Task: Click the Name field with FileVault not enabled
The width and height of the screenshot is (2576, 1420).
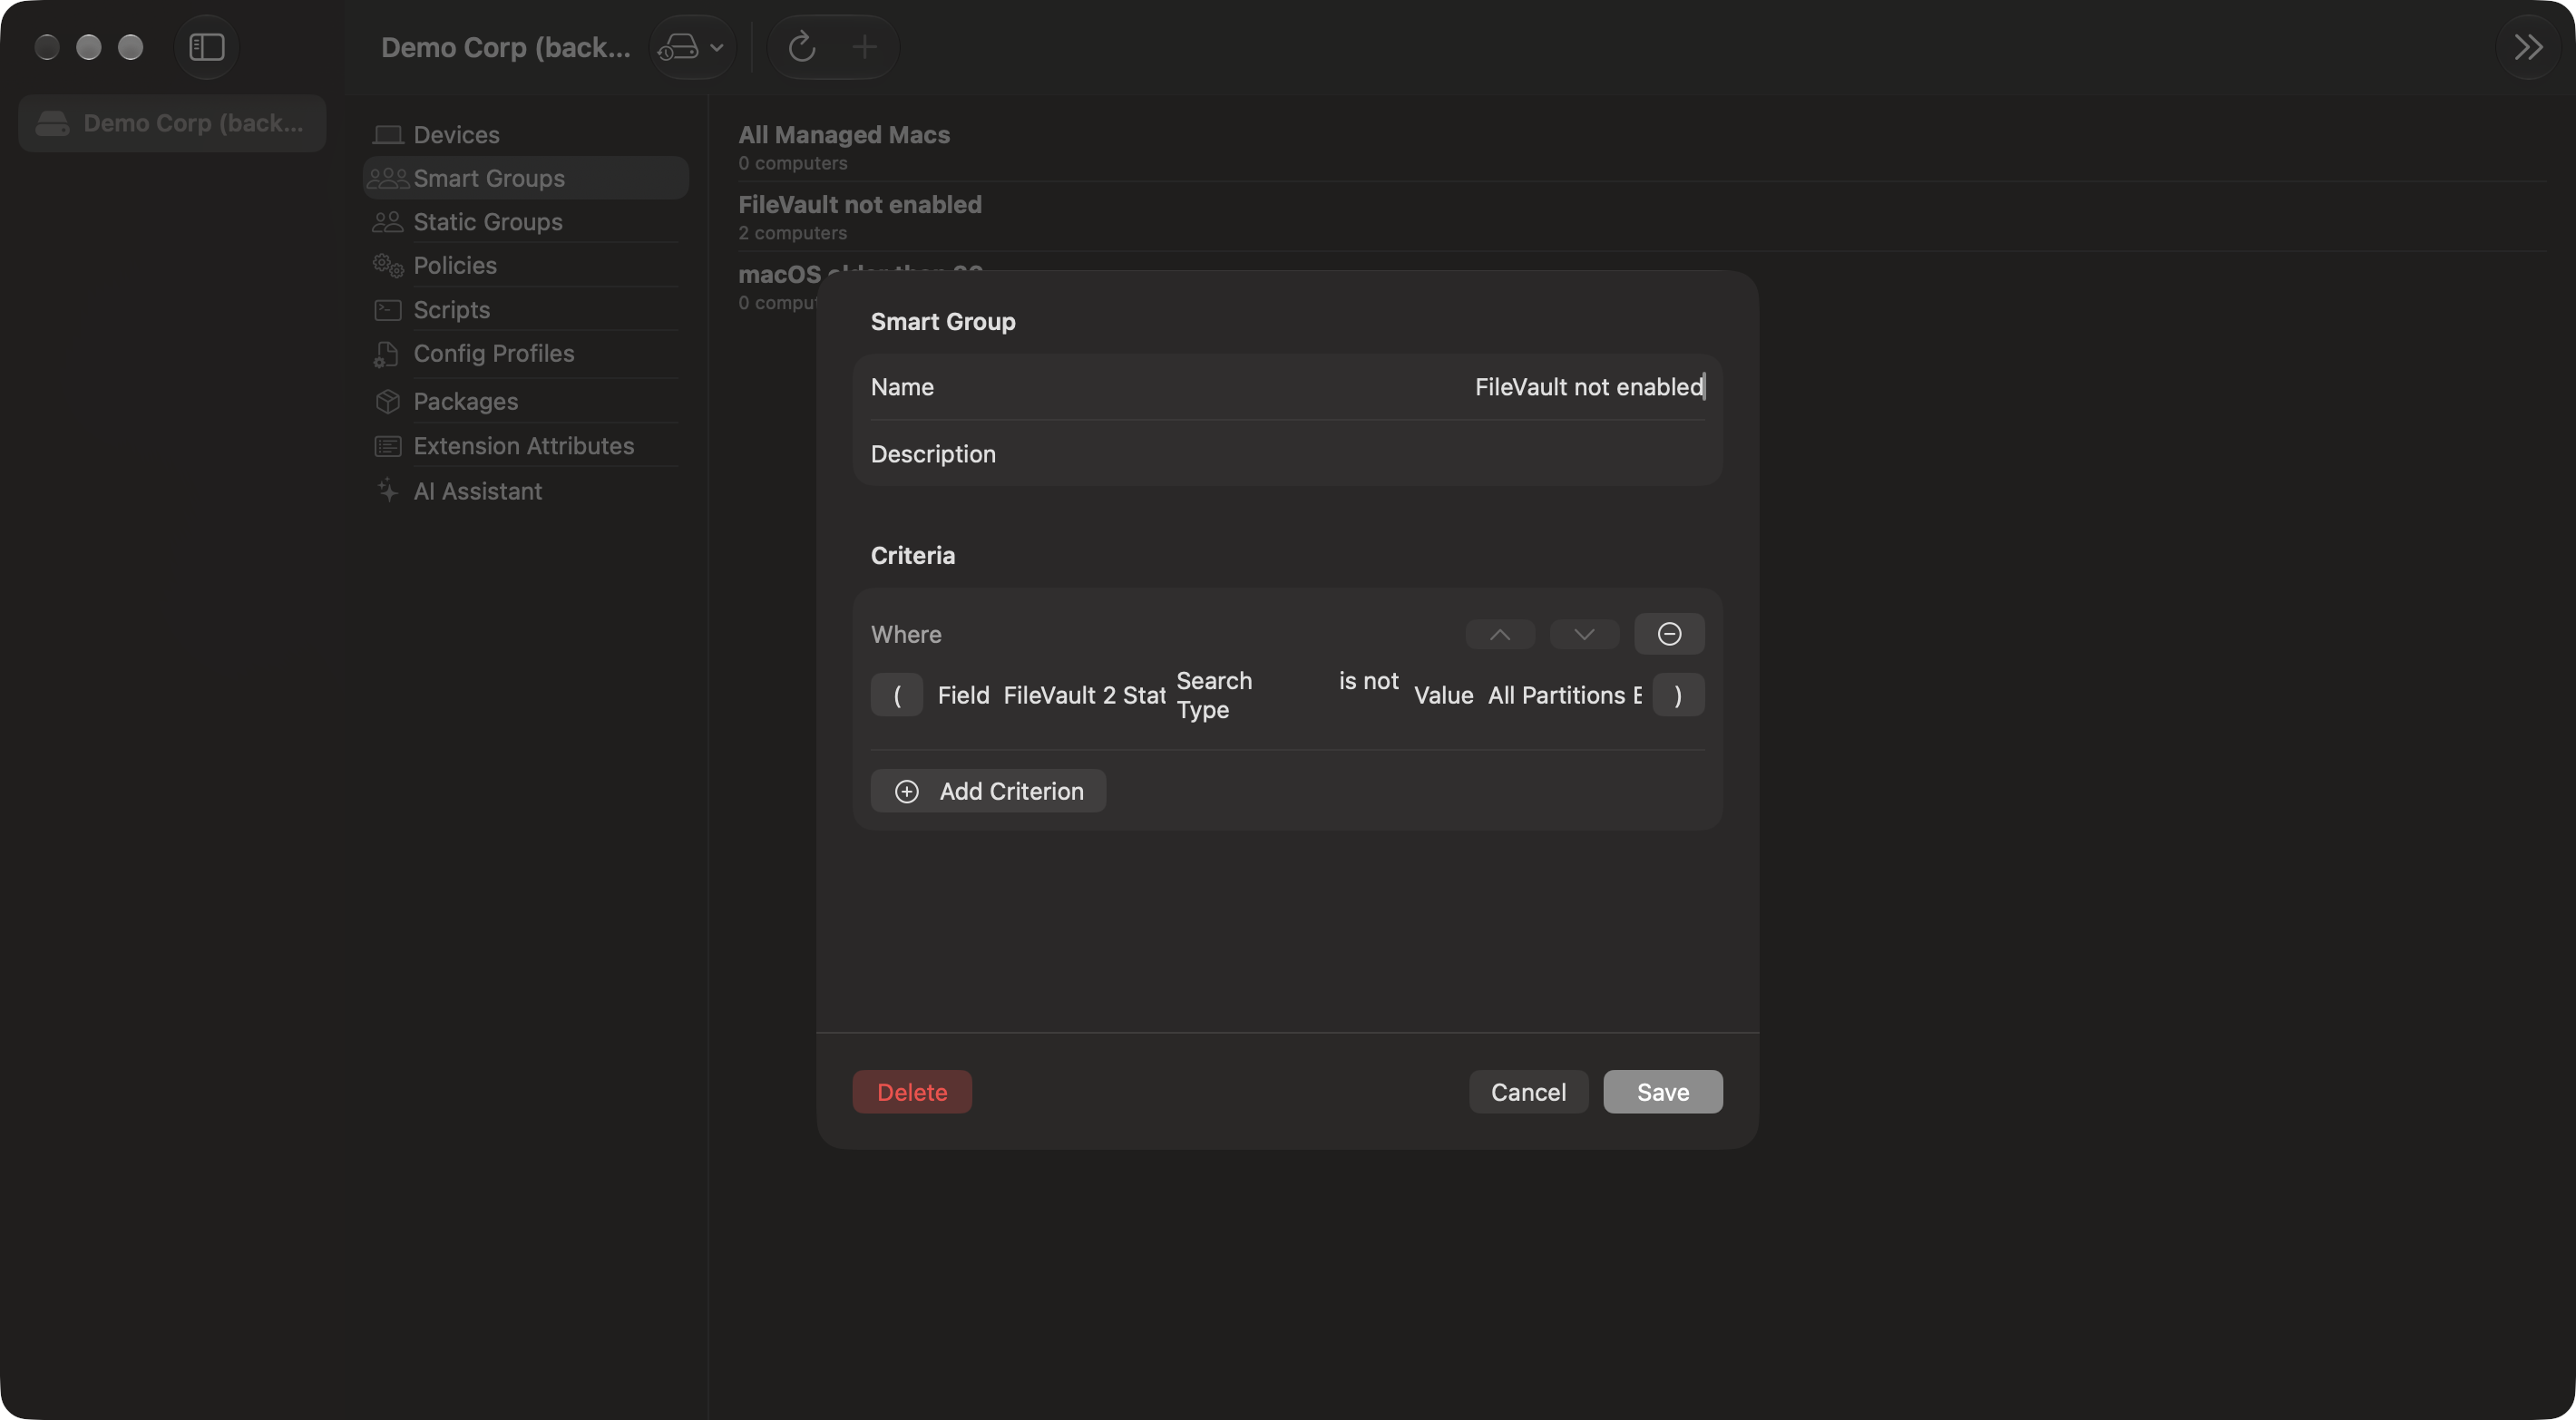Action: coord(1287,387)
